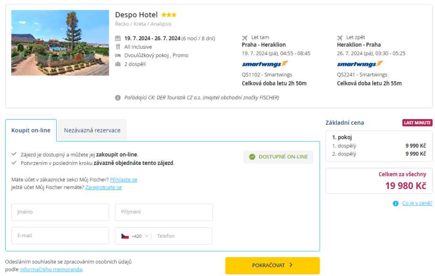Click the info icon next to 'Co je v ceně?'
435x276 pixels.
[395, 203]
